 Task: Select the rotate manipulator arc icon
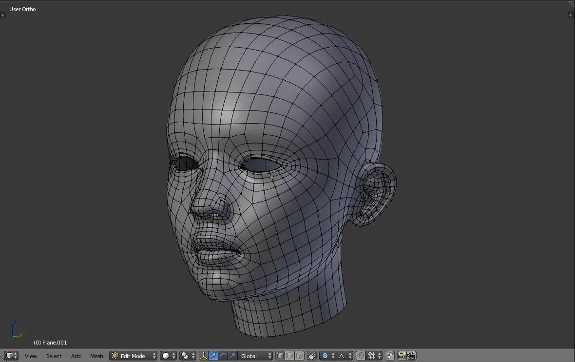click(223, 356)
